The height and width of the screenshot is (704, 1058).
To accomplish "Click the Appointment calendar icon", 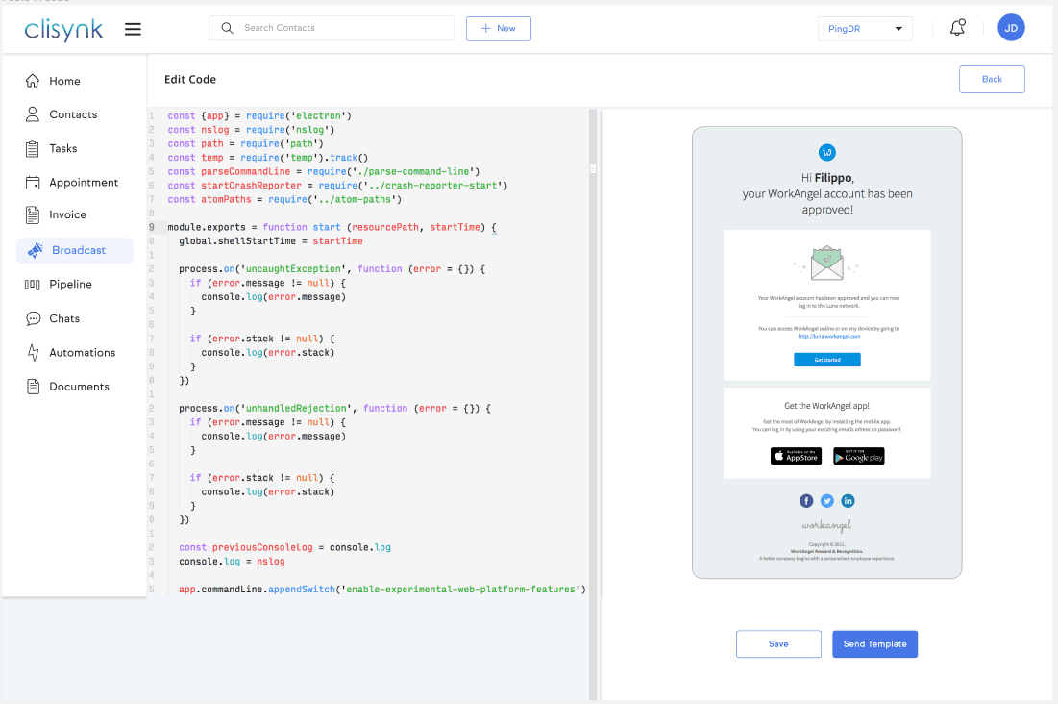I will click(x=33, y=183).
